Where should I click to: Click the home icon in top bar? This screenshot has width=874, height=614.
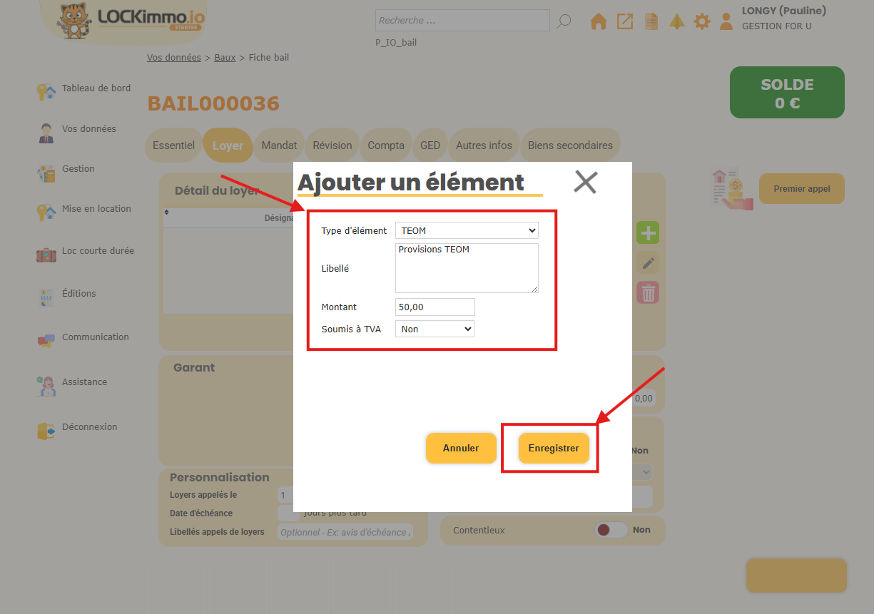[598, 21]
